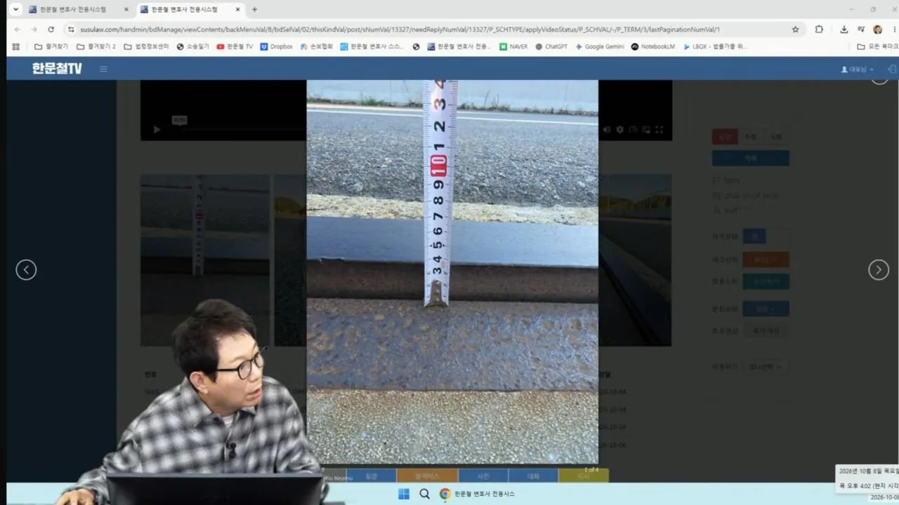Open the NAVER bookmark
899x505 pixels.
(x=513, y=46)
